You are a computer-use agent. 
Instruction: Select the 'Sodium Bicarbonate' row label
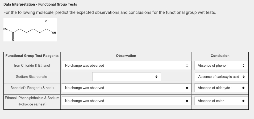32,76
